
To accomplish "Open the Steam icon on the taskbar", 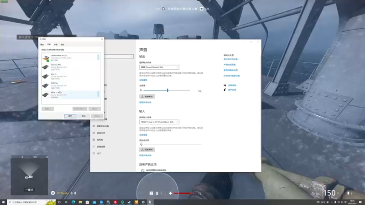I will [x=129, y=202].
